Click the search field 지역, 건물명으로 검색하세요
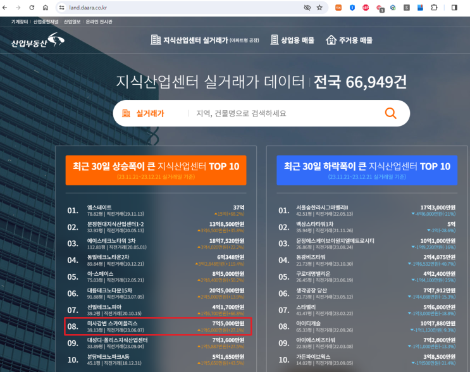This screenshot has height=372, width=470. 241,113
